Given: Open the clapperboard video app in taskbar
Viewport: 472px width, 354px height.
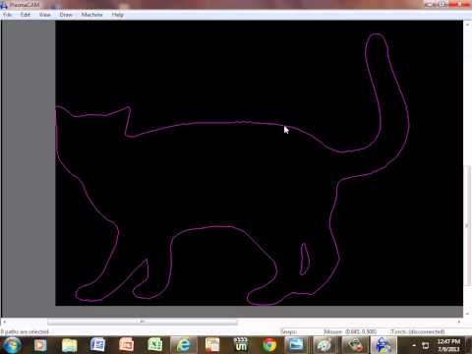Looking at the screenshot, I should (x=241, y=345).
